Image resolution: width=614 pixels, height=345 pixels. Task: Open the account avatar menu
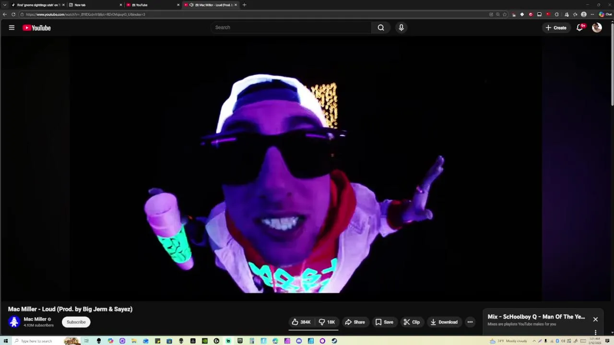tap(597, 28)
